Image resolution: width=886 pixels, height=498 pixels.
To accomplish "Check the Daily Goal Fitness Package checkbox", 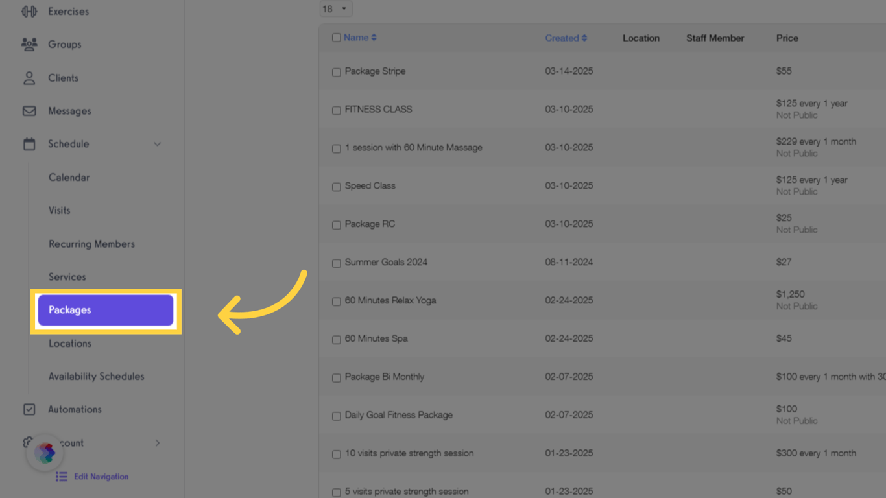I will click(336, 416).
